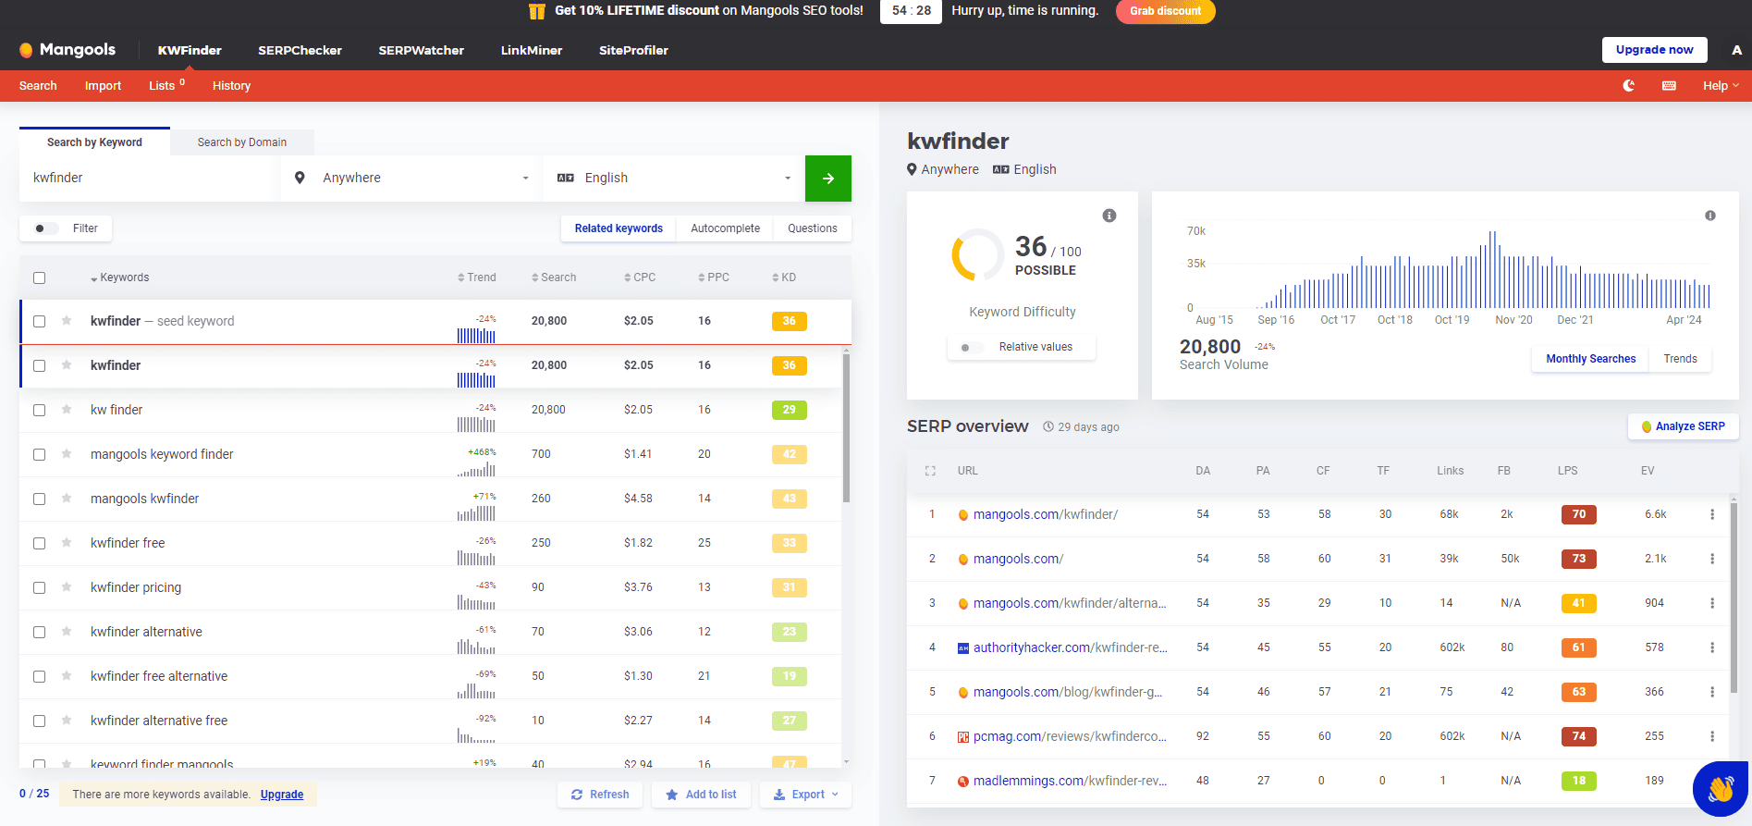
Task: Star the seed keyword row
Action: (67, 321)
